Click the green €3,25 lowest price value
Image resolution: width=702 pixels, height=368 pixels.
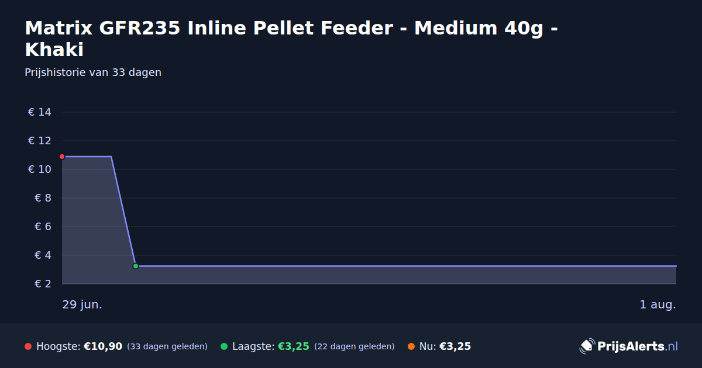tap(293, 346)
